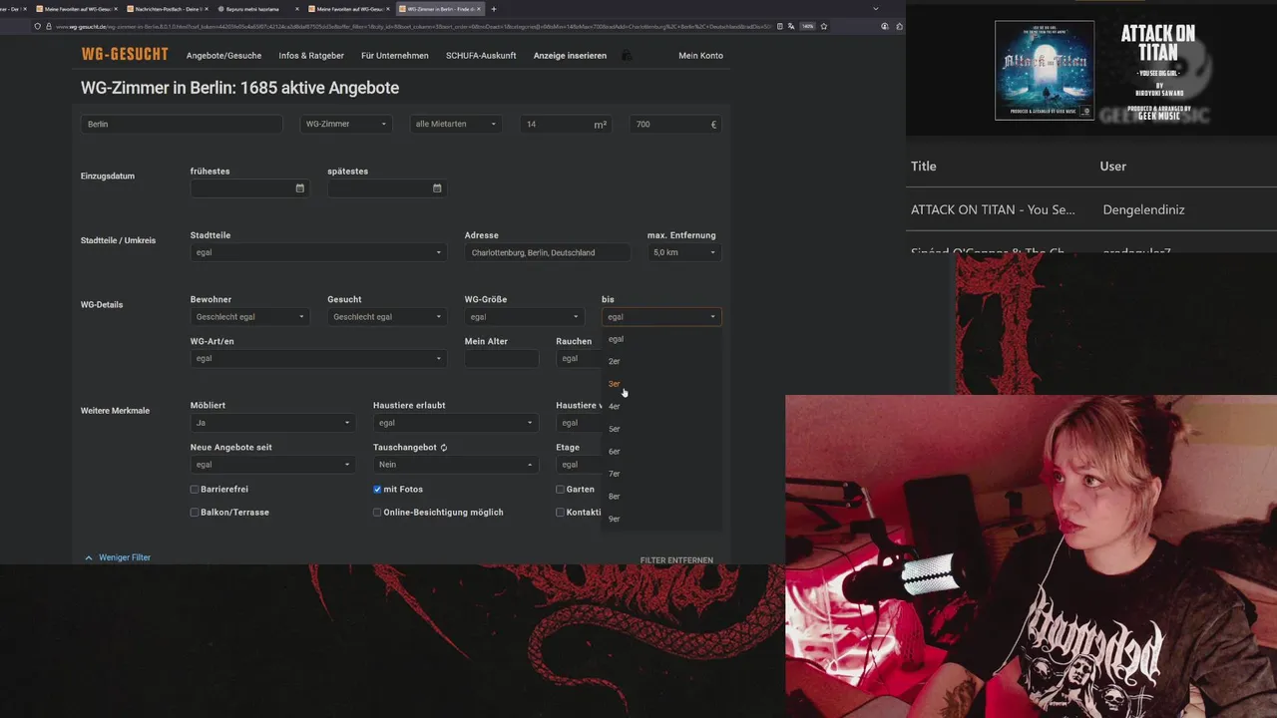This screenshot has width=1277, height=718.
Task: Open the WG-Zimmer category dropdown
Action: point(346,124)
